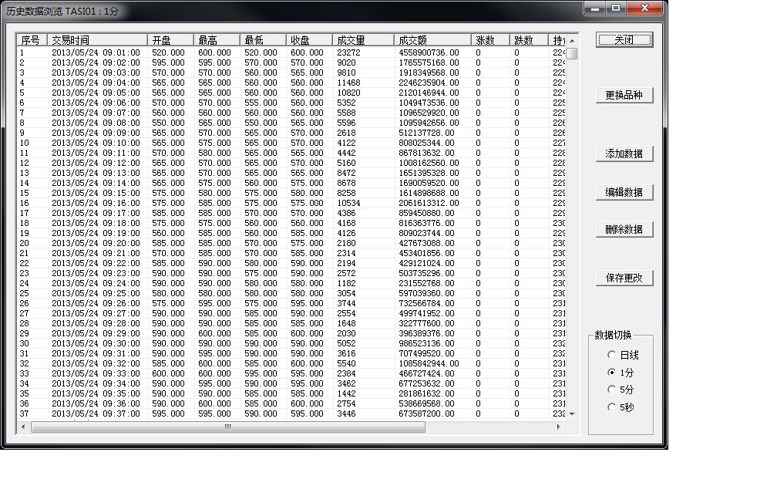The width and height of the screenshot is (777, 486).
Task: Click volume cell 23272
Action: pos(349,52)
